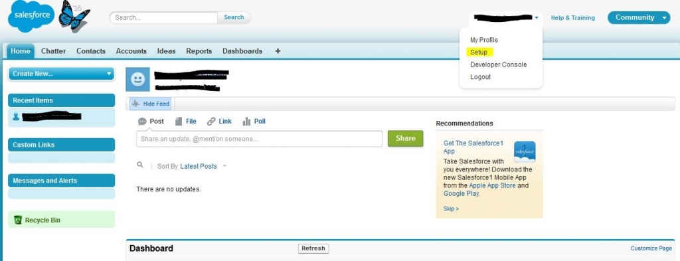The width and height of the screenshot is (680, 261).
Task: Click the Share an update text box
Action: point(260,139)
